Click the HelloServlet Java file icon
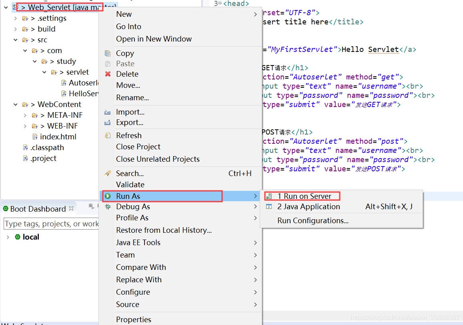Viewport: 463px width, 325px height. (64, 94)
